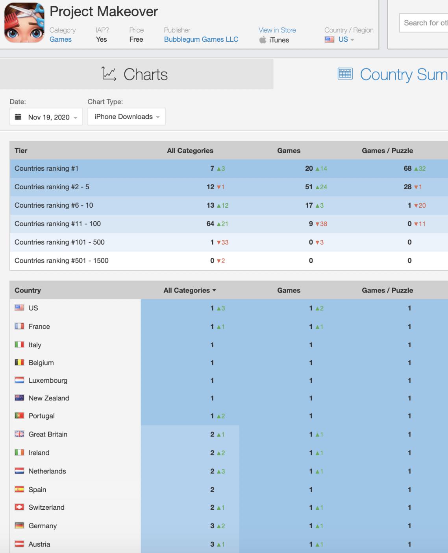
Task: Select the Italy country name
Action: coord(35,345)
